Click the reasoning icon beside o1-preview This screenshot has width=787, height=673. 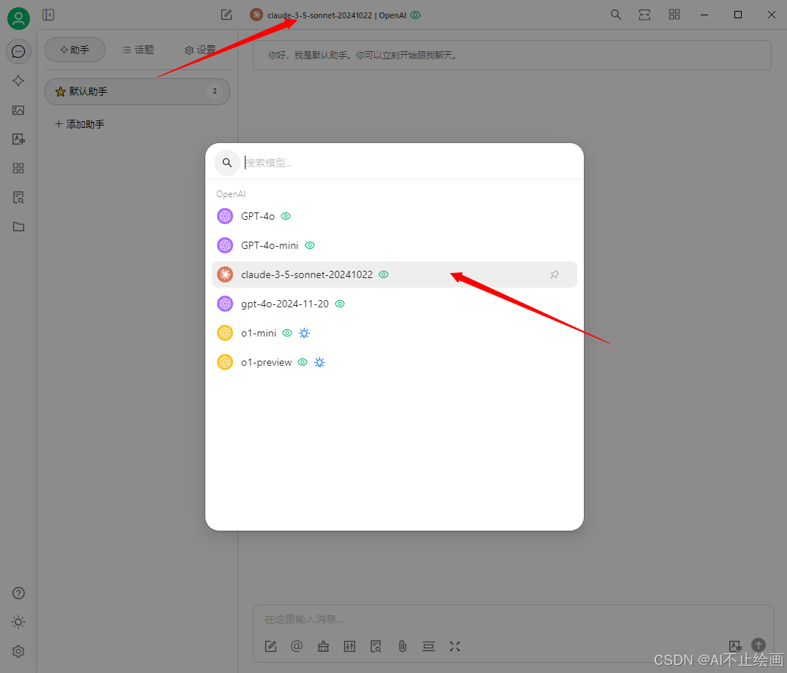320,362
